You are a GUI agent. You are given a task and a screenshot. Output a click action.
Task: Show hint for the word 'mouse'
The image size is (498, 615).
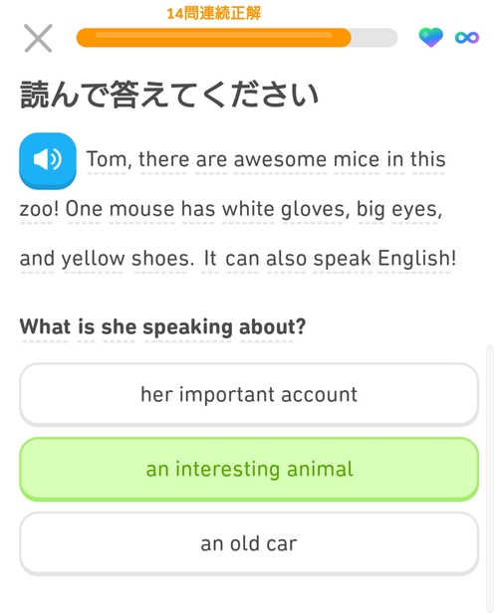coord(141,209)
